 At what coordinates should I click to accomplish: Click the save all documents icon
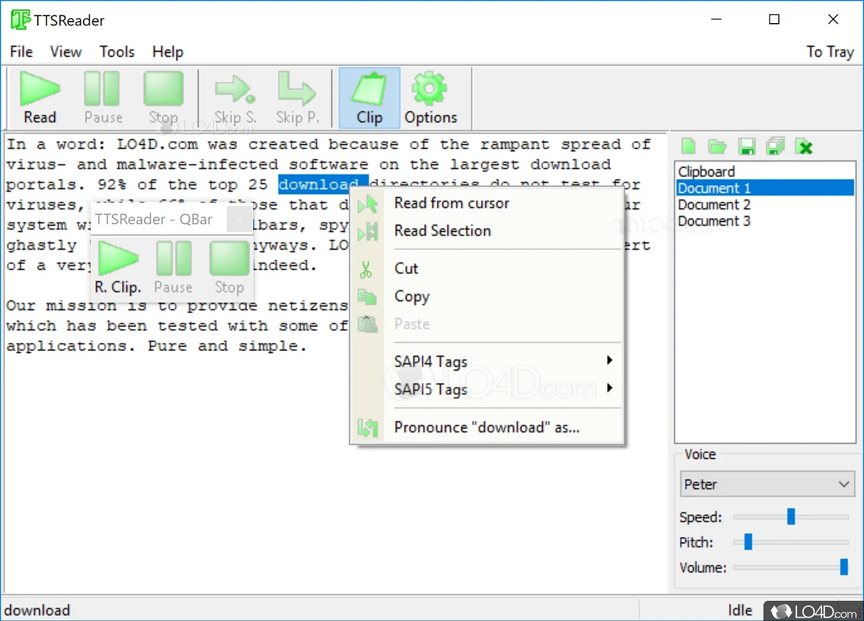(x=776, y=146)
